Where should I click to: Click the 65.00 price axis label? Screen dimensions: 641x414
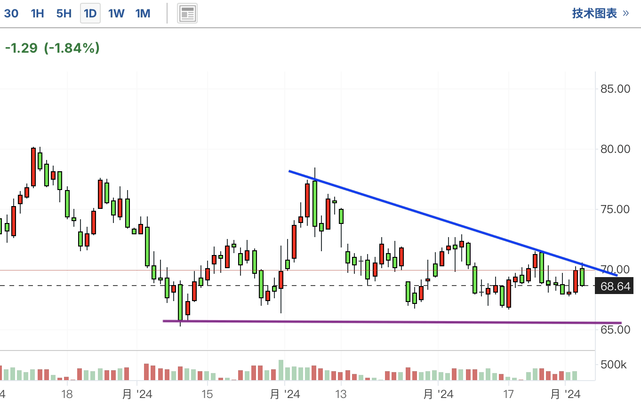click(x=616, y=330)
